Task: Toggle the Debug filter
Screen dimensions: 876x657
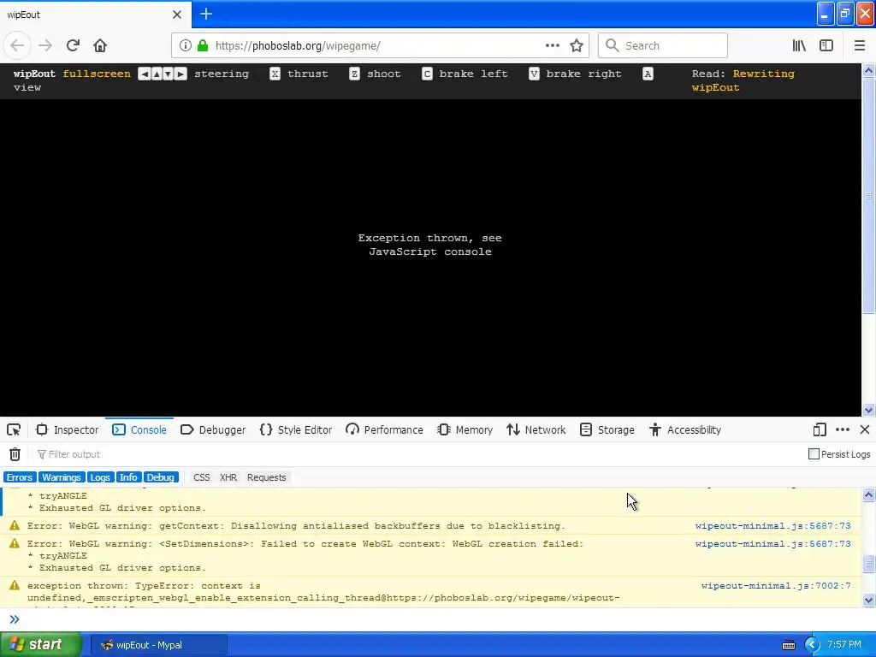Action: coord(160,477)
